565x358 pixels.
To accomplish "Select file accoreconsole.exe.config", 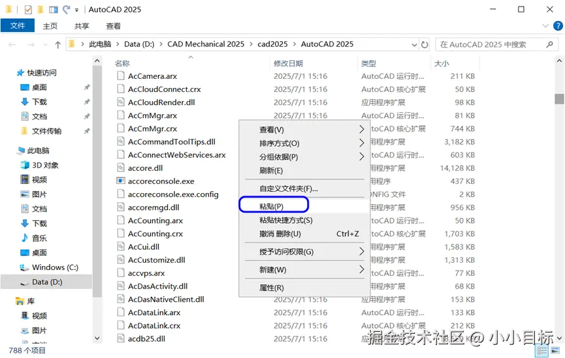I will coord(173,194).
